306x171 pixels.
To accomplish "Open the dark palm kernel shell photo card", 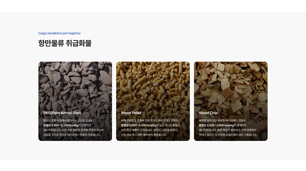I will pyautogui.click(x=75, y=101).
